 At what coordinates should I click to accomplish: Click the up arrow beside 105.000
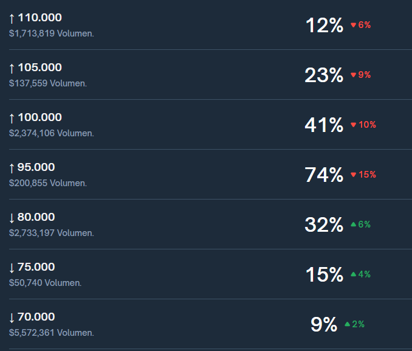(12, 68)
